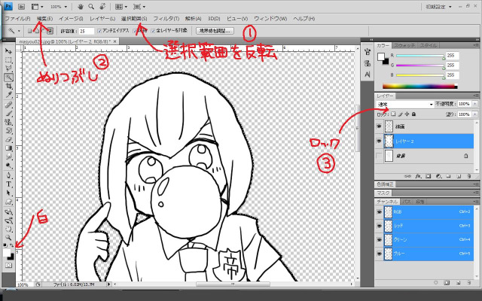482x301 pixels.
Task: Hide the レイヤー 2 layer via eye icon
Action: click(379, 141)
